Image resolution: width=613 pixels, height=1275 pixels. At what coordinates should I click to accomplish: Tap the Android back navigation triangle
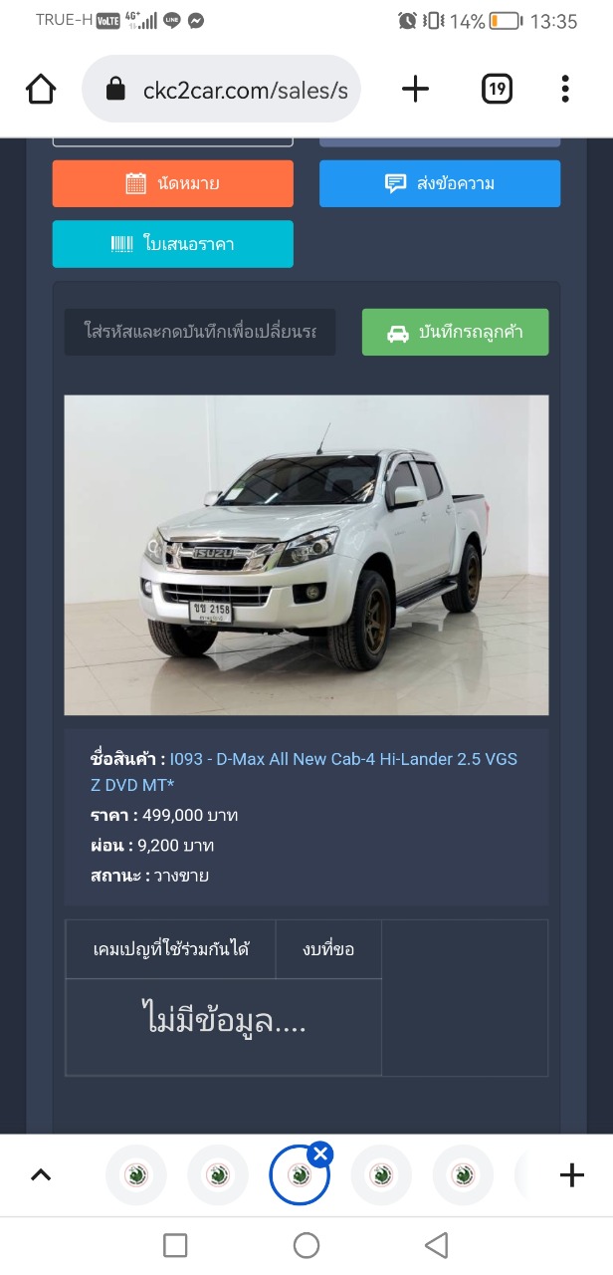pyautogui.click(x=436, y=1245)
